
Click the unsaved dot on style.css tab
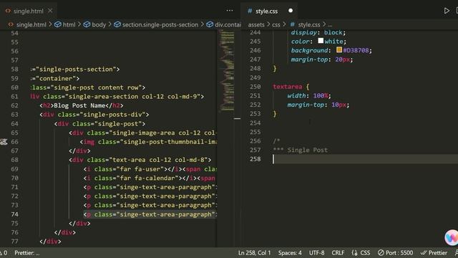coord(291,11)
